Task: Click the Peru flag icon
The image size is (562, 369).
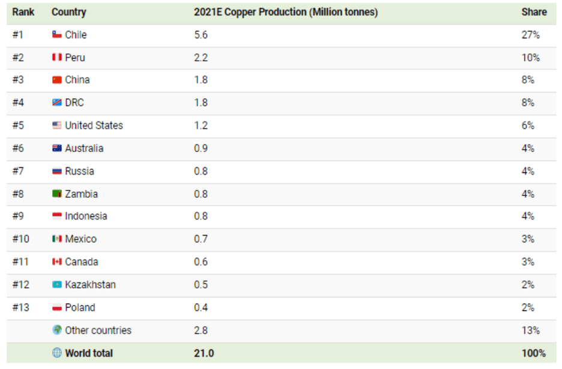Action: pyautogui.click(x=56, y=57)
